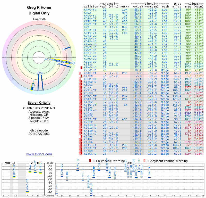Select K26GJ-D callsign in the station table
This screenshot has width=206, height=198.
(x=90, y=70)
